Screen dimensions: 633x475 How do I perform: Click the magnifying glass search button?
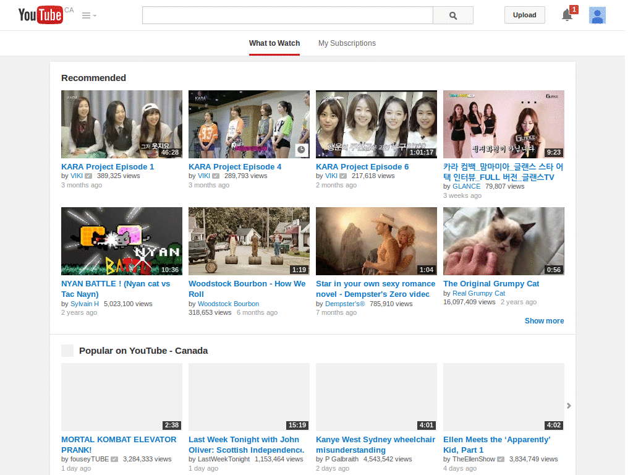pos(453,15)
